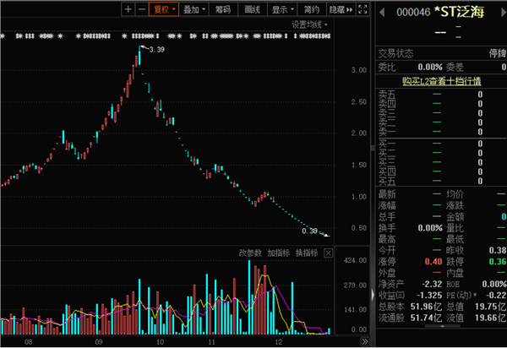Viewport: 507px width, 348px height.
Task: Toggle the 画线 drawing tools
Action: pos(252,10)
